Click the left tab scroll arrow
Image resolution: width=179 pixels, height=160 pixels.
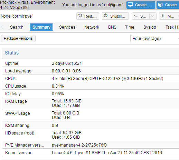2,27
